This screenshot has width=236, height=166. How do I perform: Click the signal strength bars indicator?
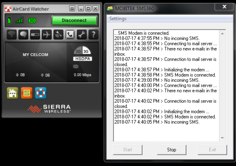coord(19,20)
